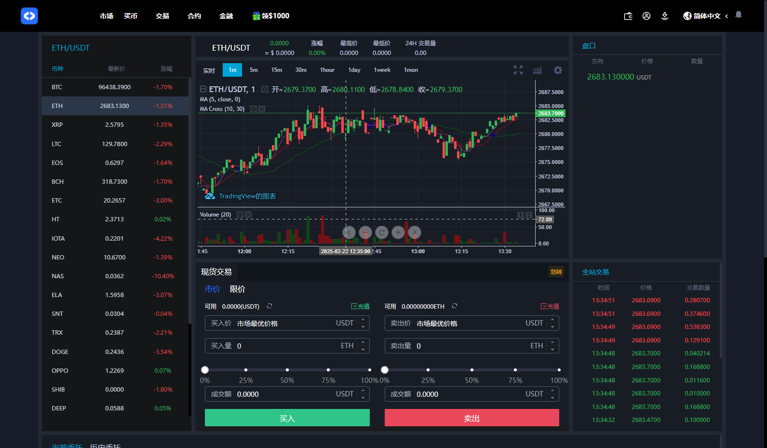The image size is (767, 448).
Task: Increase 买入量 amount with up stepper
Action: [363, 342]
